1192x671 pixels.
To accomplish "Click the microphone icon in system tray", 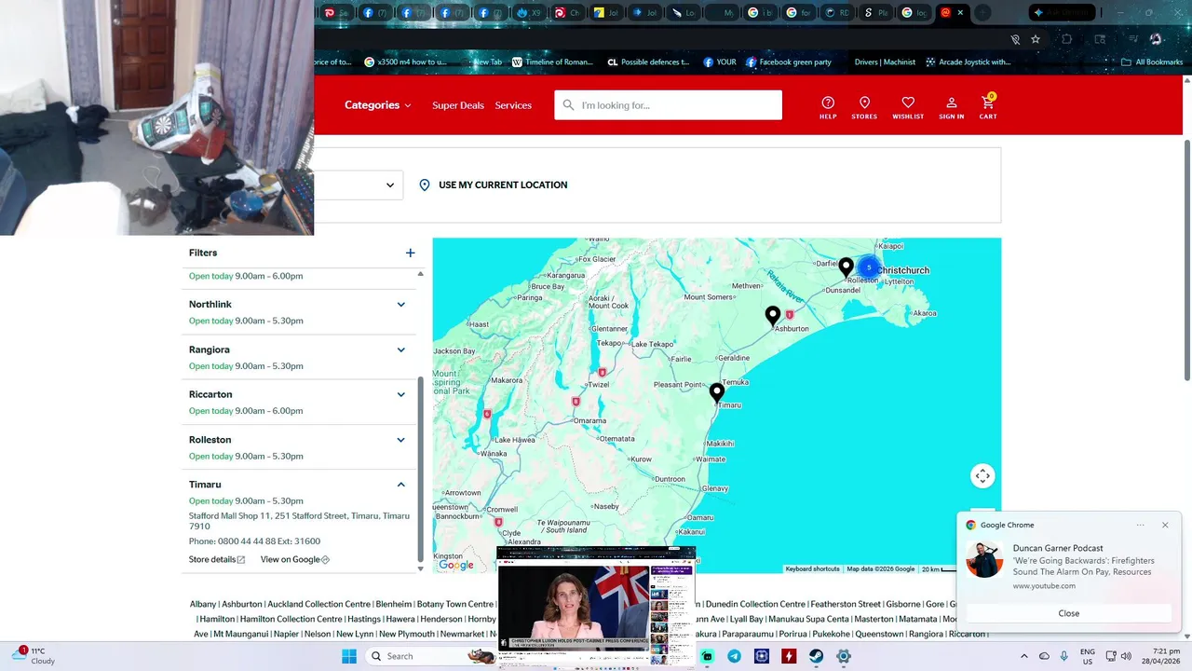I will (1063, 656).
